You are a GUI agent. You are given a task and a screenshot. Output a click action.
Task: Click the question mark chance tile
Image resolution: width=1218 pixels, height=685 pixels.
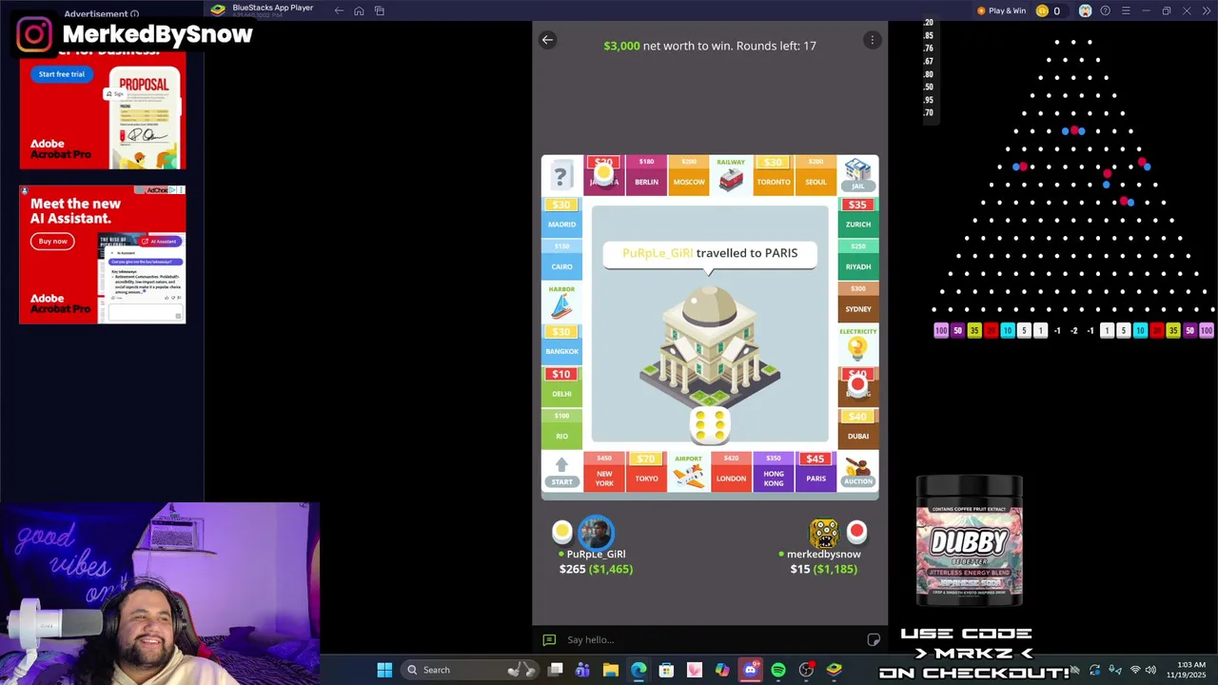point(561,175)
